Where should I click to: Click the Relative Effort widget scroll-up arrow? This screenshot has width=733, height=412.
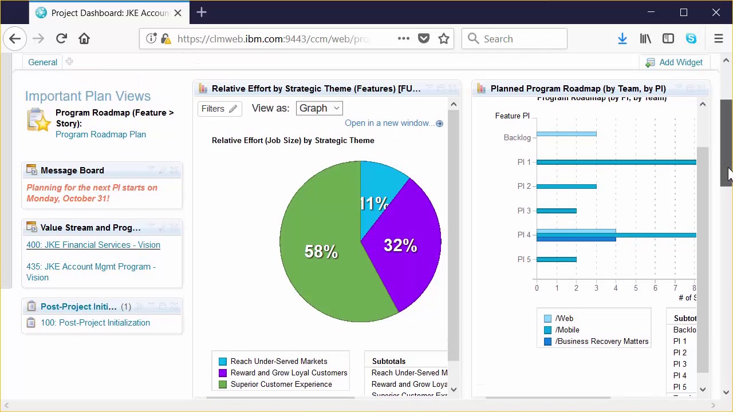454,104
